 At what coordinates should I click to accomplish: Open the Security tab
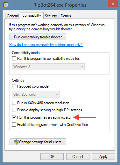click(51, 16)
